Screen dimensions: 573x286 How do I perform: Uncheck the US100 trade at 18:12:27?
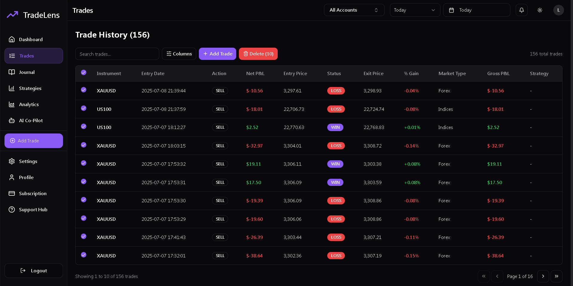[x=84, y=126]
